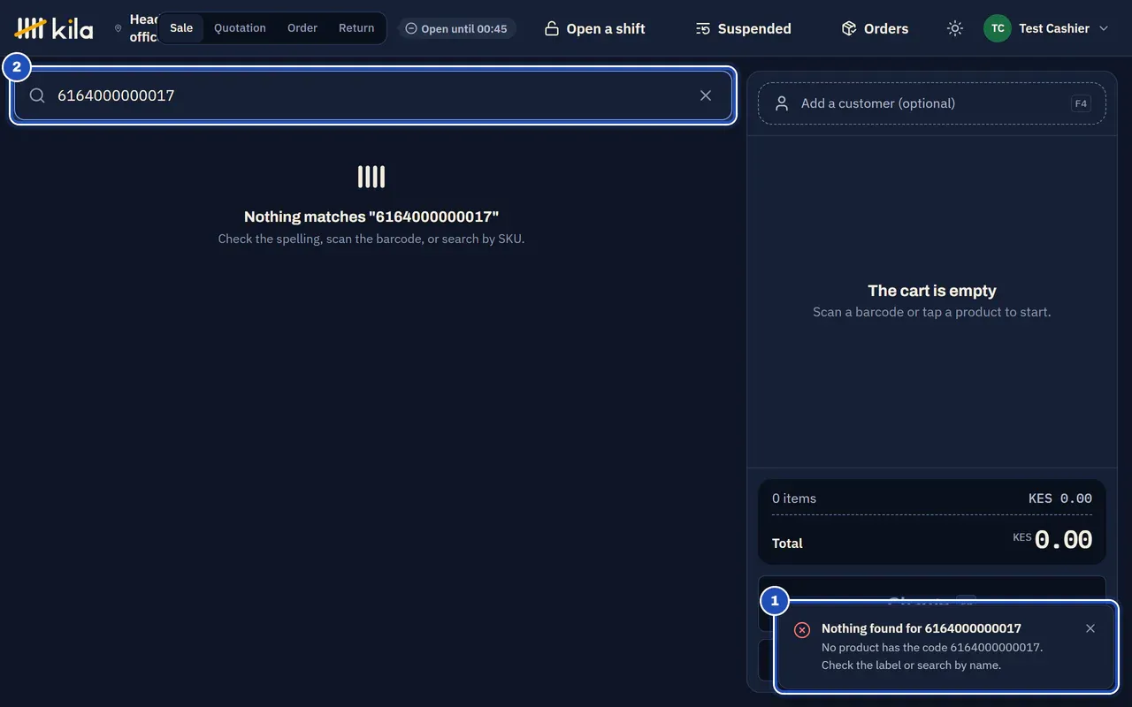
Task: Open the Suspended sales list
Action: click(x=743, y=28)
